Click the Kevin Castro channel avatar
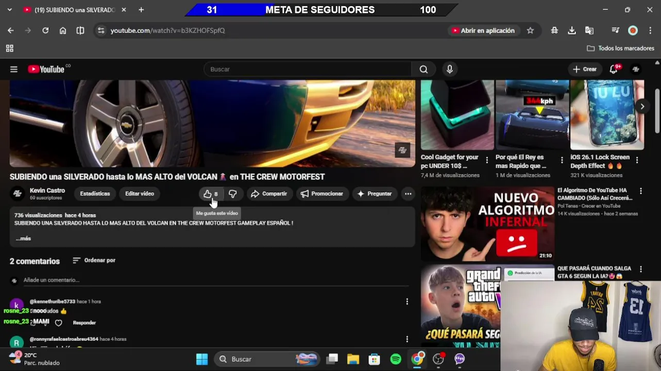The height and width of the screenshot is (371, 661). click(18, 194)
